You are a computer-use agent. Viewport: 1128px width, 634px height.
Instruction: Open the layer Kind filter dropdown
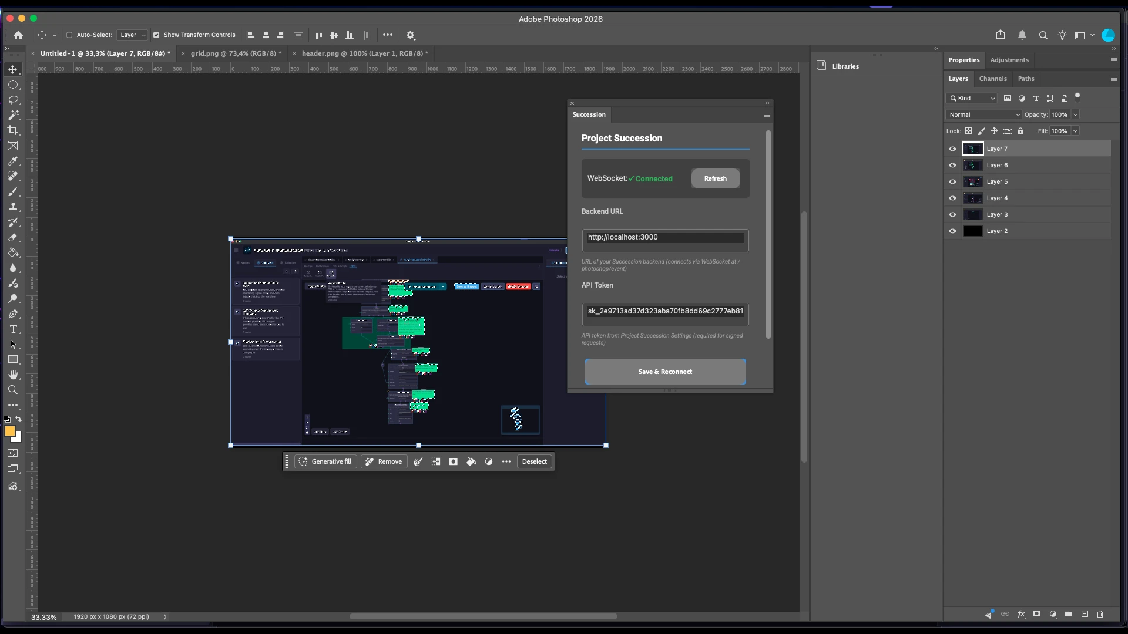[972, 98]
